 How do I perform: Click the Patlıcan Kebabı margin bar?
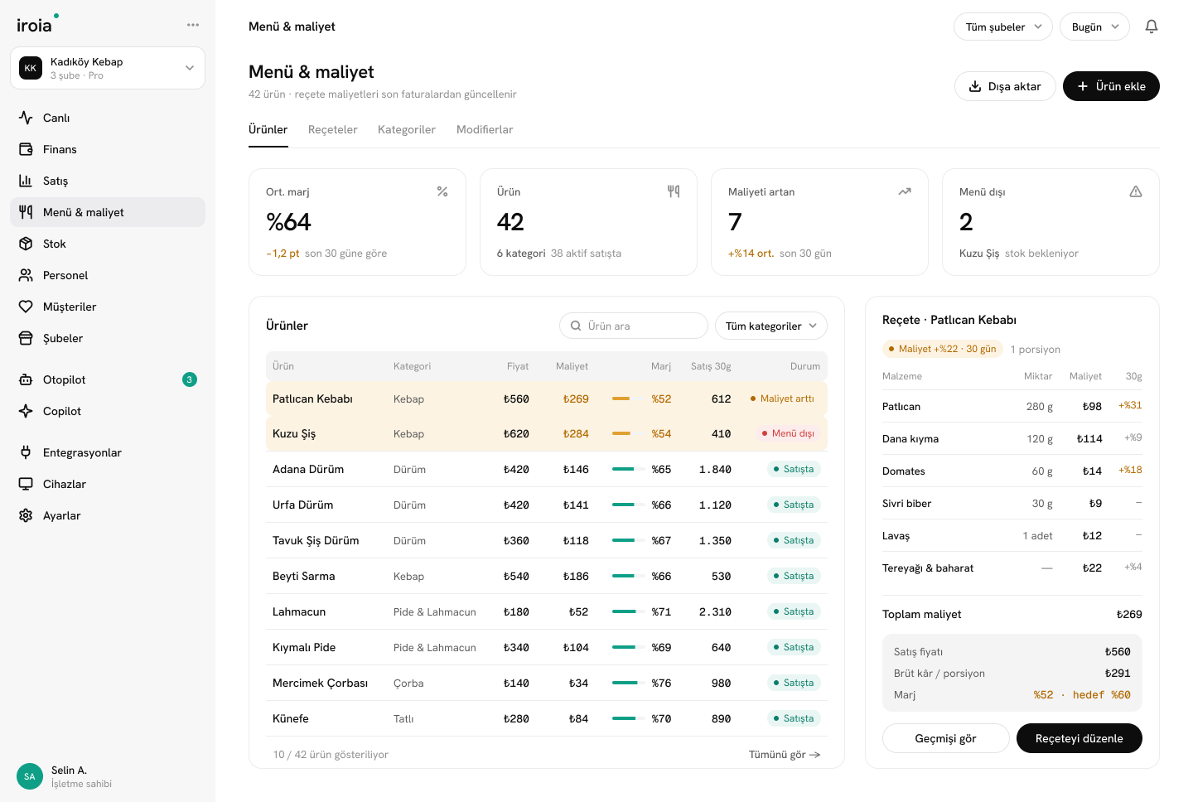click(628, 399)
